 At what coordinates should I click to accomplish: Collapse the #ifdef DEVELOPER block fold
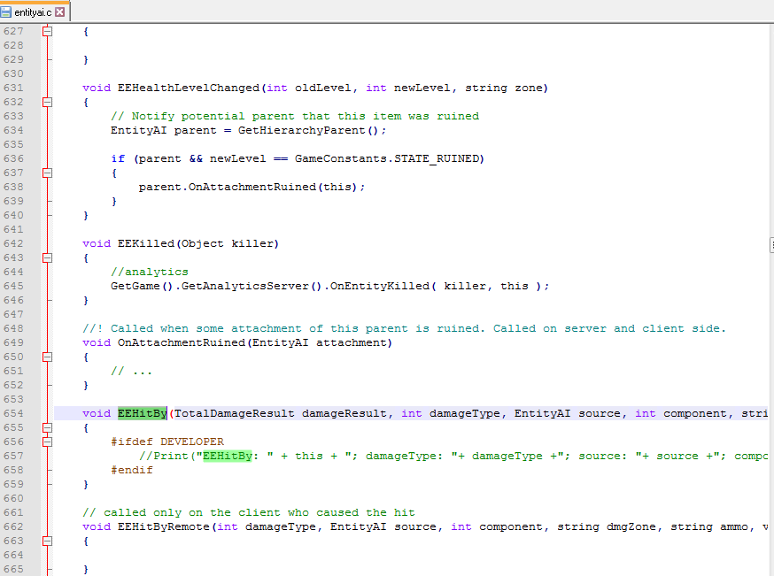(48, 442)
